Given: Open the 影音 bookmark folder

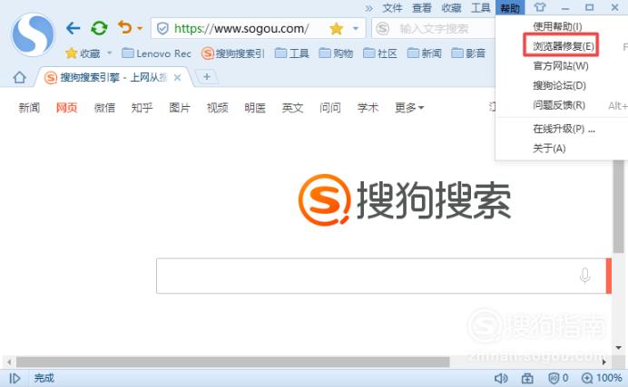Looking at the screenshot, I should pyautogui.click(x=468, y=53).
